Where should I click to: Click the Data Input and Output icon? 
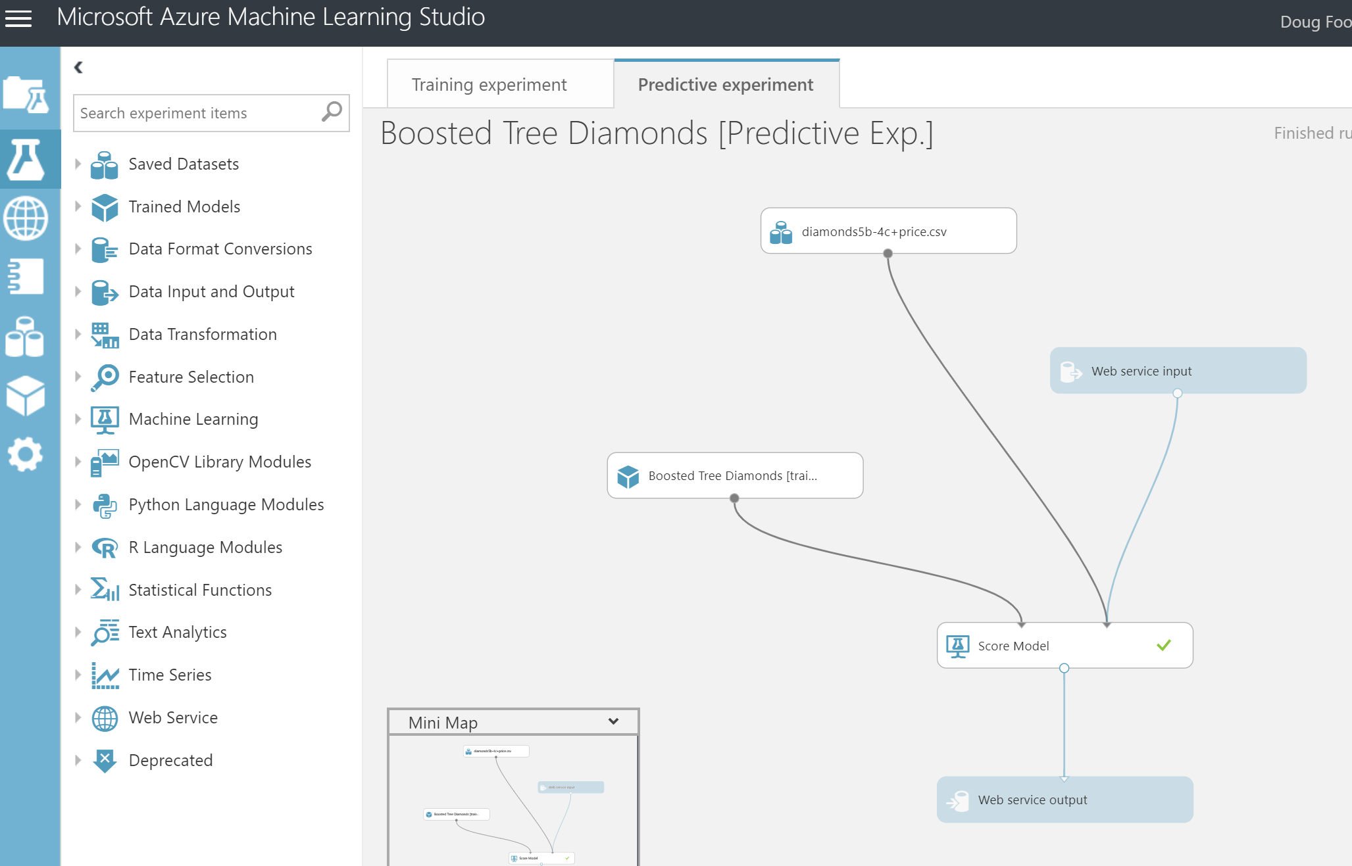pos(105,292)
